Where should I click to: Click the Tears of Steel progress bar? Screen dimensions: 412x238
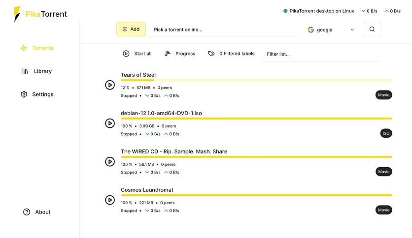(256, 80)
